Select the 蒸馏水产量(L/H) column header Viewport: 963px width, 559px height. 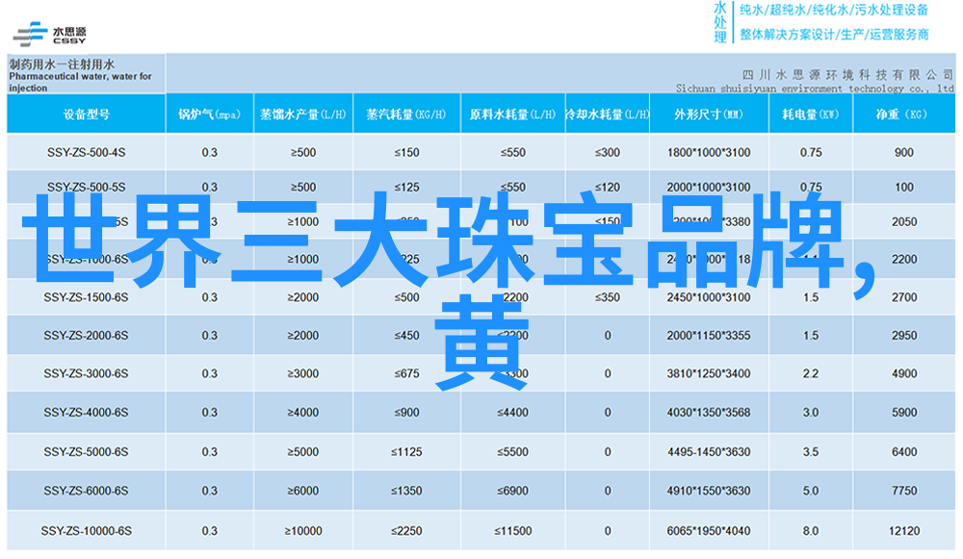[x=303, y=114]
